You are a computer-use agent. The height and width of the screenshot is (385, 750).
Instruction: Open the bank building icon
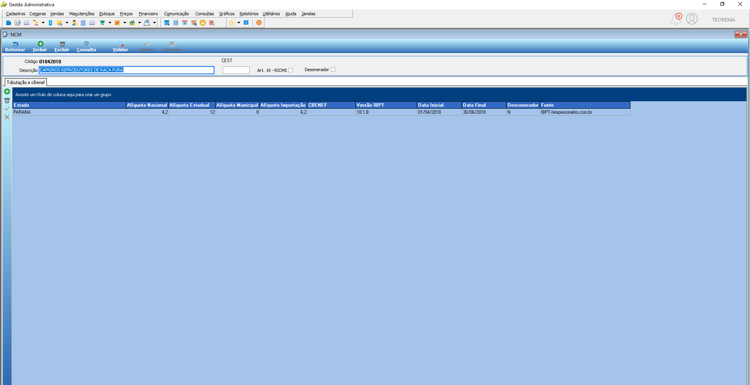pos(83,23)
